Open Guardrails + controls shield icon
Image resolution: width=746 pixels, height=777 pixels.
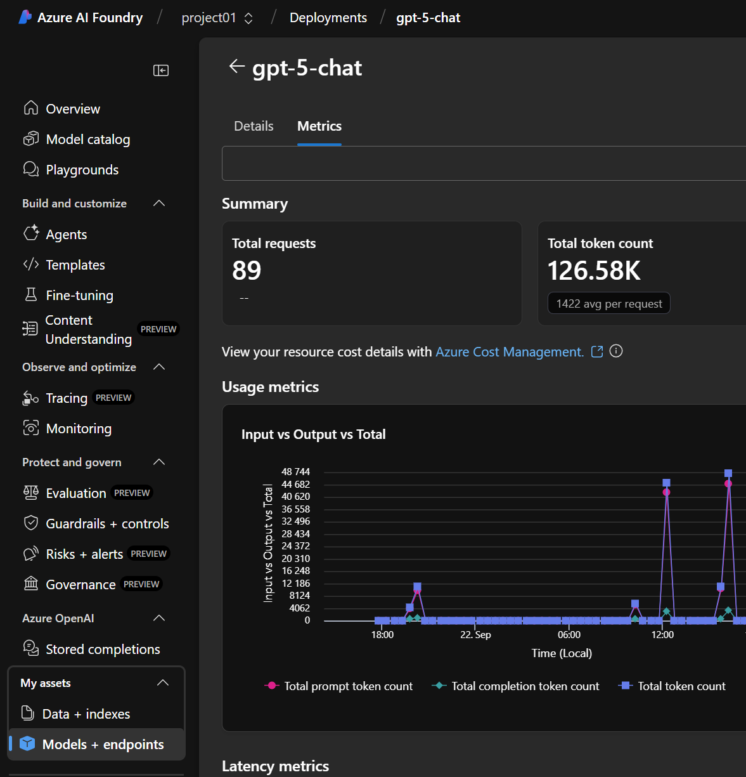30,523
